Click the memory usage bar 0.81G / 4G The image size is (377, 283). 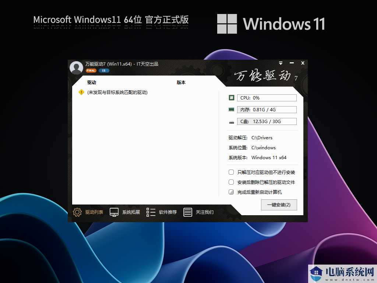click(267, 109)
